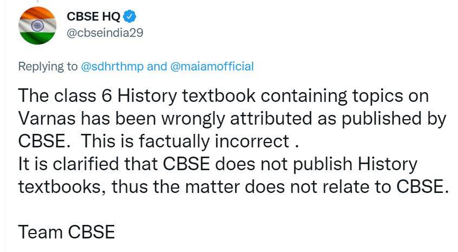Open the CBSE HQ profile picture

coord(37,25)
